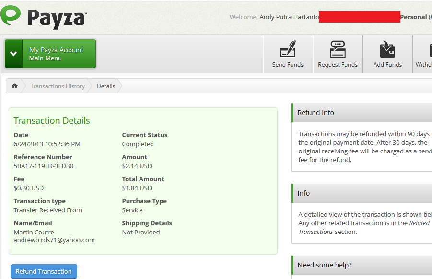Click the Reference Number label
Image resolution: width=432 pixels, height=279 pixels.
pos(43,157)
